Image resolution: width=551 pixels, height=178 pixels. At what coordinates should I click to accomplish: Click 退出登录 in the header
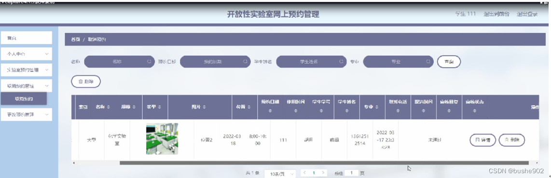pyautogui.click(x=527, y=14)
